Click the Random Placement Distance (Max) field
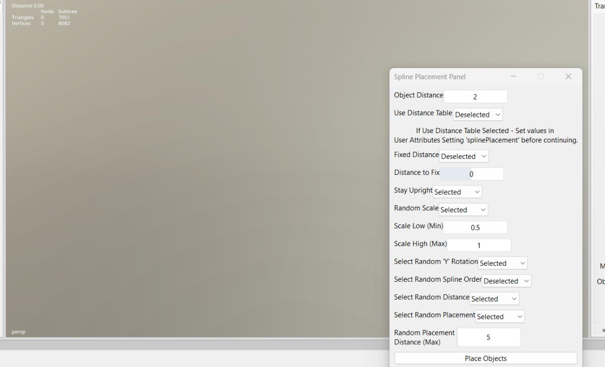This screenshot has height=367, width=605. (x=489, y=337)
